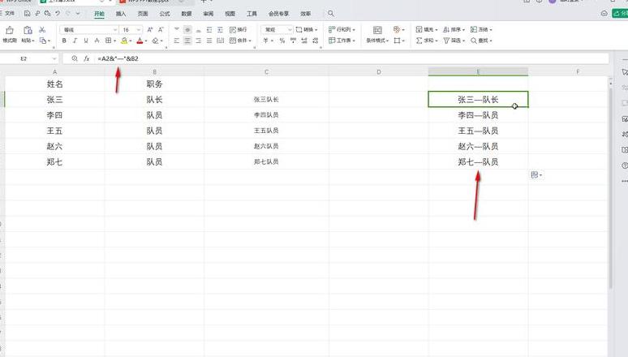Open merge cells (合并) dropdown
Image resolution: width=628 pixels, height=357 pixels.
(240, 41)
